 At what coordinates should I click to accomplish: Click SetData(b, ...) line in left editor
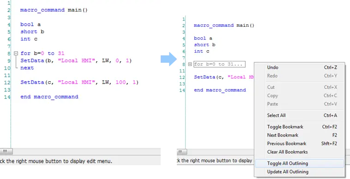pyautogui.click(x=76, y=60)
